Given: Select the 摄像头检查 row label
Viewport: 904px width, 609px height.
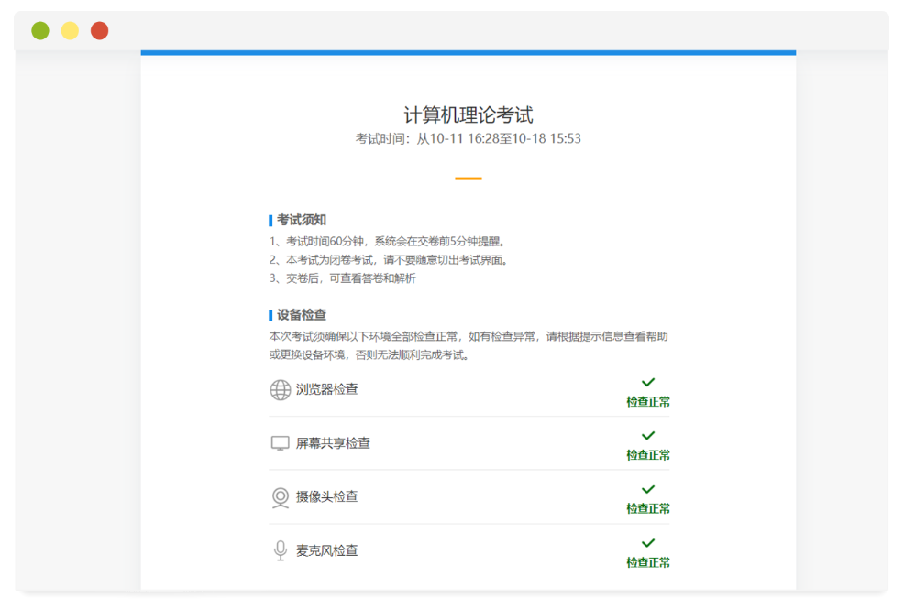Looking at the screenshot, I should click(x=327, y=496).
